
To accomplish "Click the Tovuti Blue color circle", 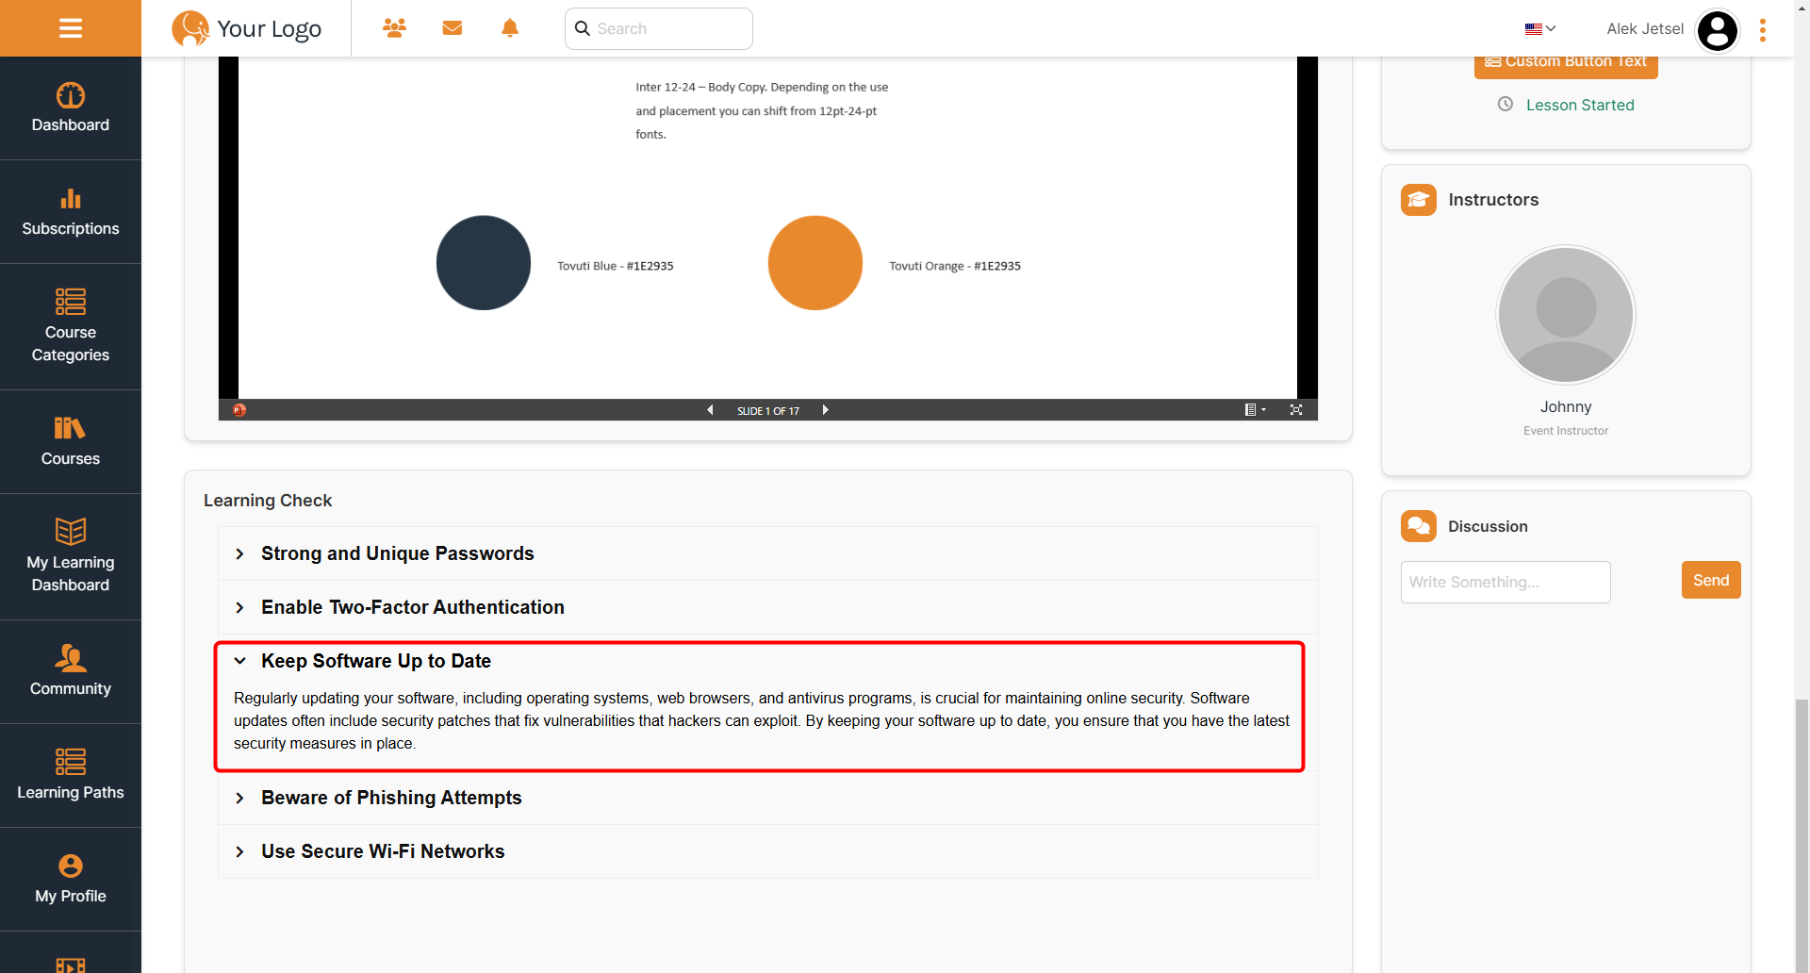I will (x=484, y=263).
